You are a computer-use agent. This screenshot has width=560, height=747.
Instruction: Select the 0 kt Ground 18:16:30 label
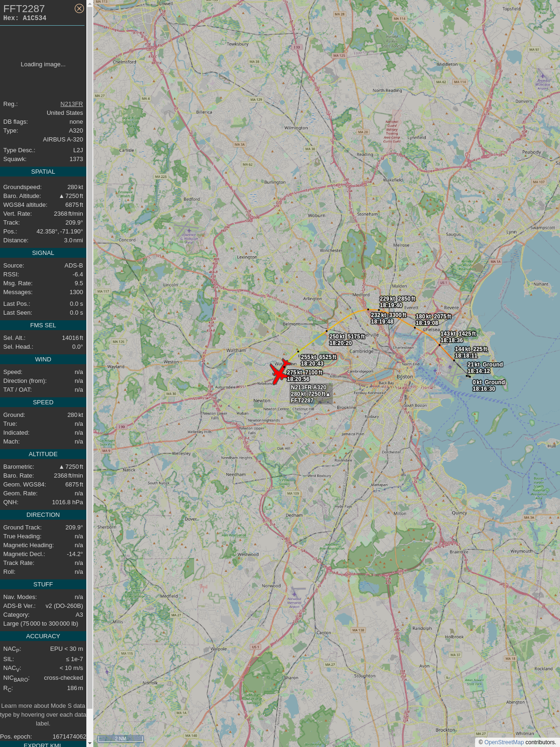pos(489,385)
